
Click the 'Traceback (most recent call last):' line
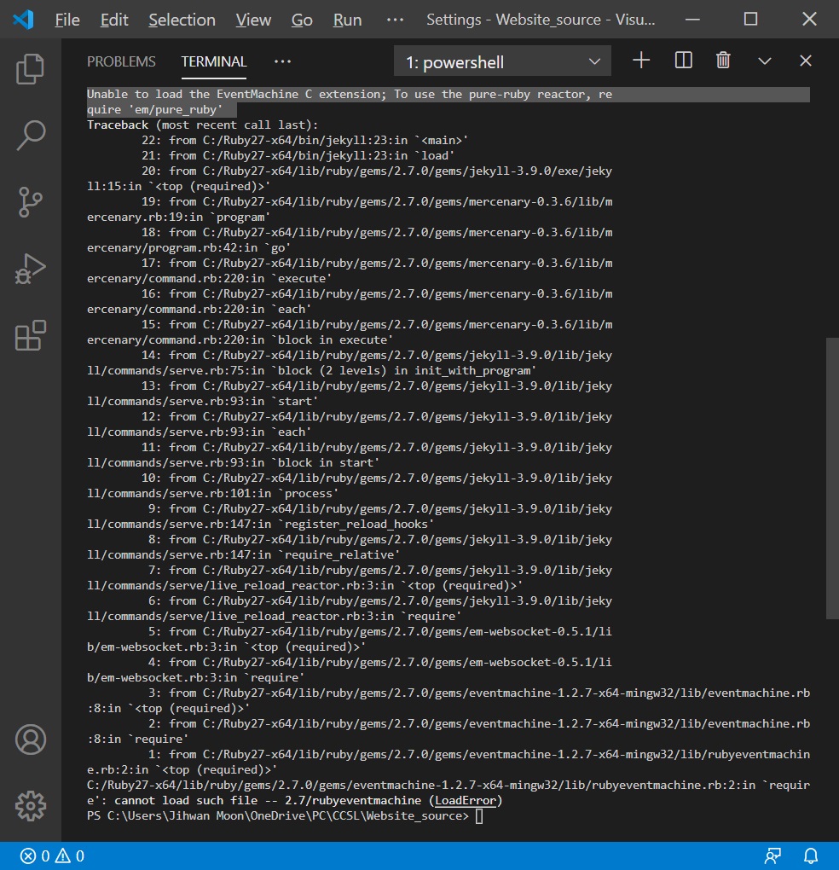[x=202, y=125]
